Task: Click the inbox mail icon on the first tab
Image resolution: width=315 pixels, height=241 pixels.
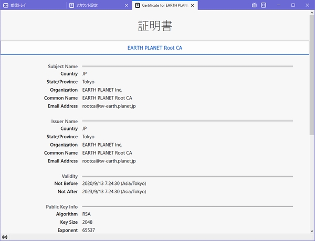Action: (x=6, y=5)
